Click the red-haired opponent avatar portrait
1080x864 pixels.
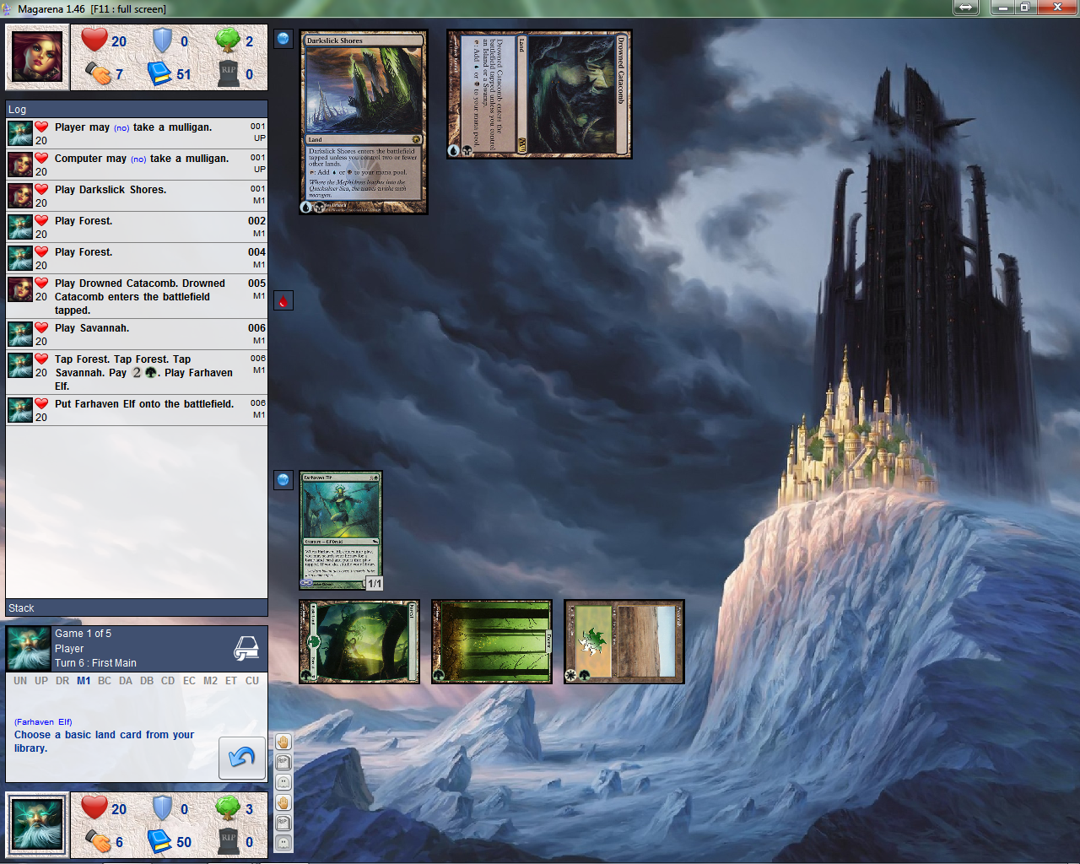coord(37,57)
